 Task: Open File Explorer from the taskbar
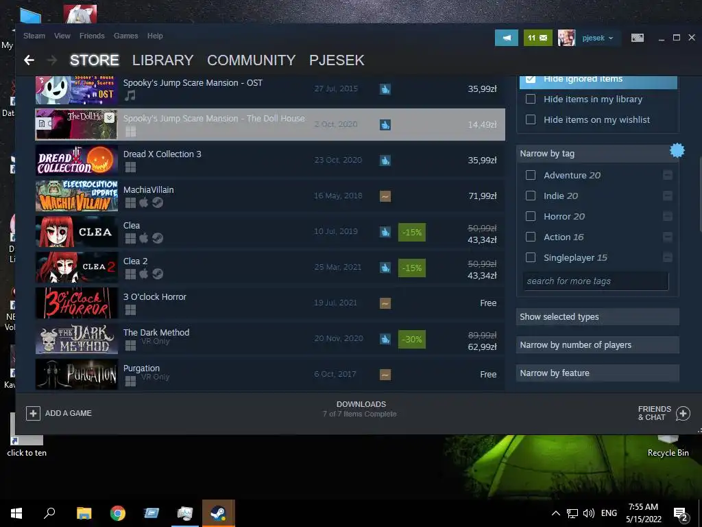click(84, 513)
